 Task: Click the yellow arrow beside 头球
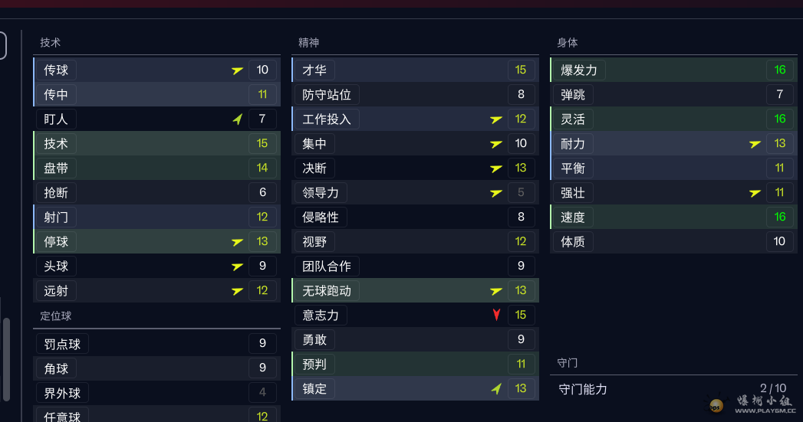[238, 267]
